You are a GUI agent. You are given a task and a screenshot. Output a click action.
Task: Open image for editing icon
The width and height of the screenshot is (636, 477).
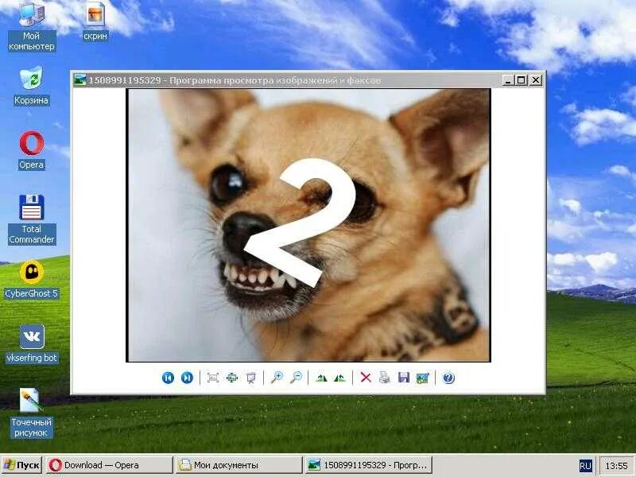click(422, 378)
